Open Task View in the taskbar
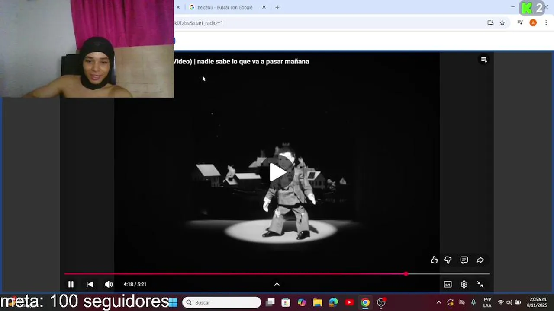 (x=270, y=302)
